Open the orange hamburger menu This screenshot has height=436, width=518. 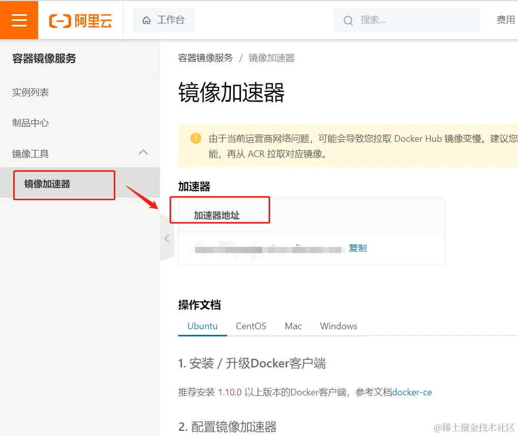point(19,20)
